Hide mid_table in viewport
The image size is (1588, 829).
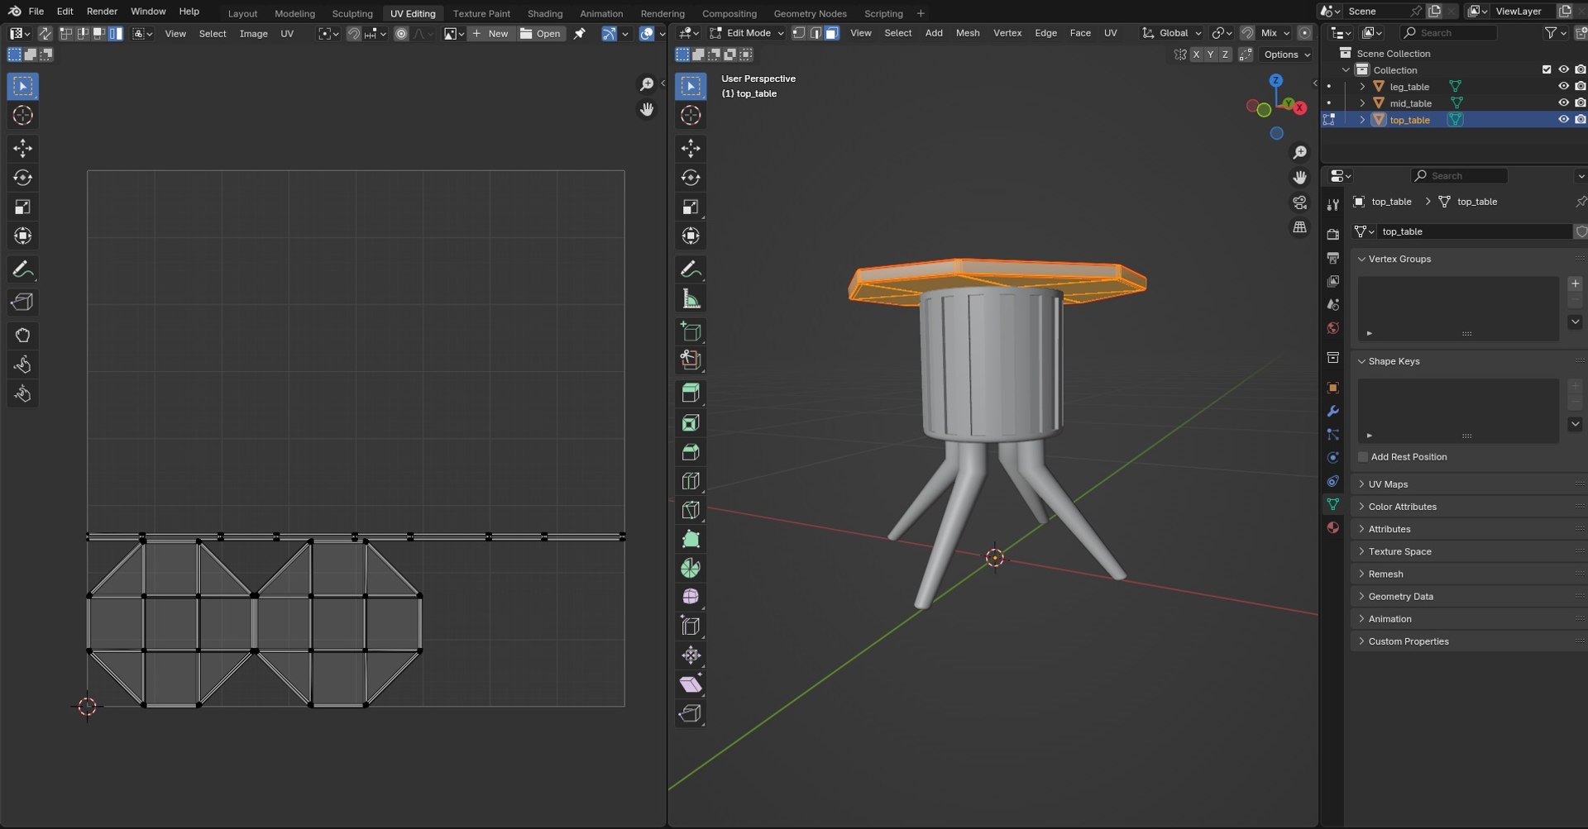(1563, 103)
